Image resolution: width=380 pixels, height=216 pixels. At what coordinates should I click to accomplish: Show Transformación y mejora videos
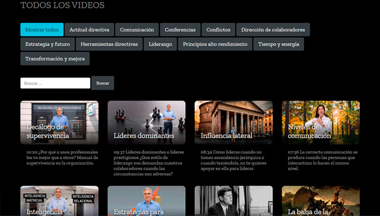pos(55,58)
